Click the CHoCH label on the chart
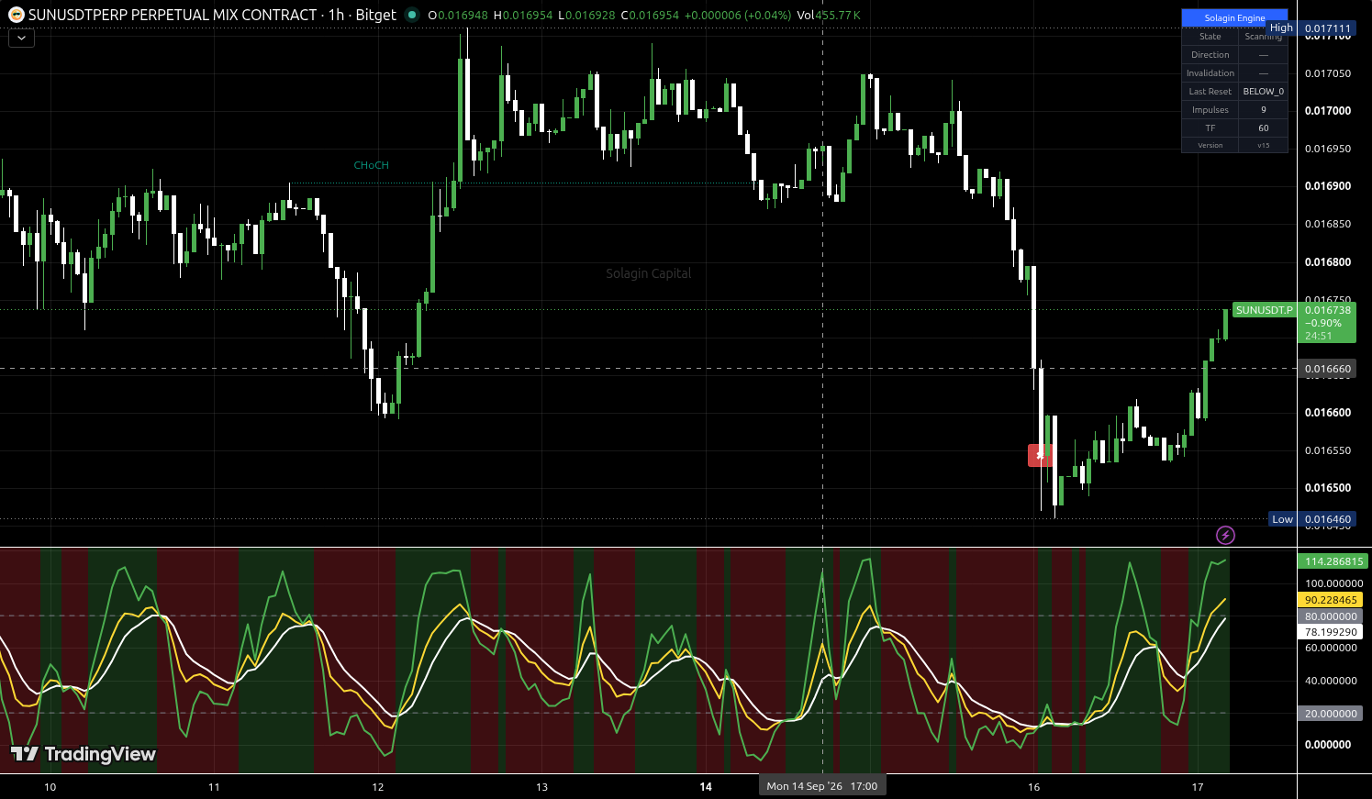The image size is (1372, 799). pos(371,165)
